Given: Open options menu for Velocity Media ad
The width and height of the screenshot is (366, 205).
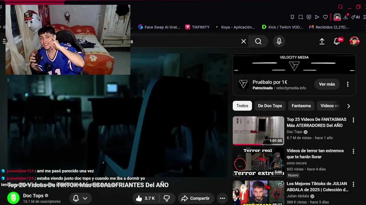Looking at the screenshot, I should click(x=348, y=84).
